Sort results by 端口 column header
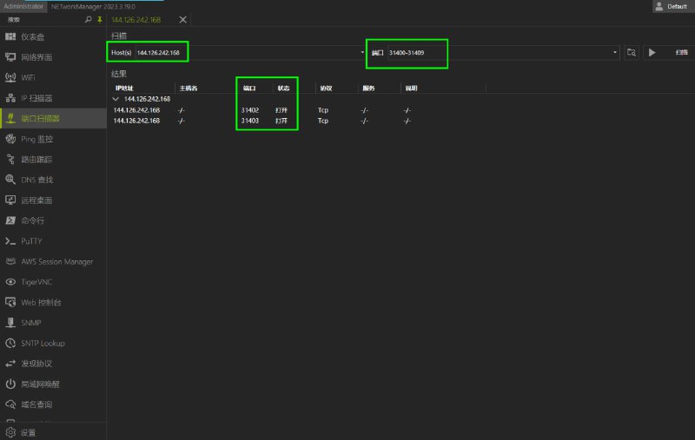Viewport: 695px width, 440px height. click(249, 89)
